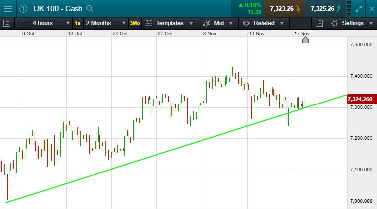
Task: Expand the 4 hours interval dropdown
Action: (51, 23)
